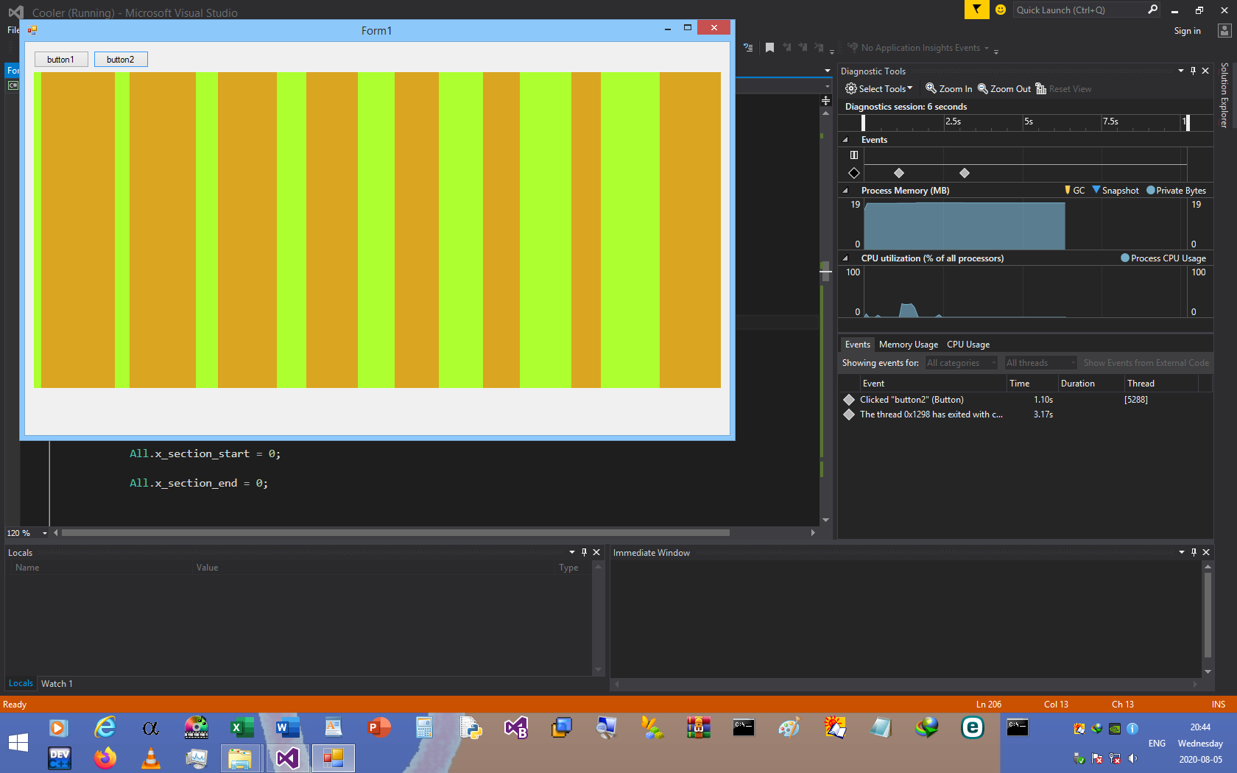Click the break events pause-track icon
Viewport: 1237px width, 773px height.
tap(854, 155)
